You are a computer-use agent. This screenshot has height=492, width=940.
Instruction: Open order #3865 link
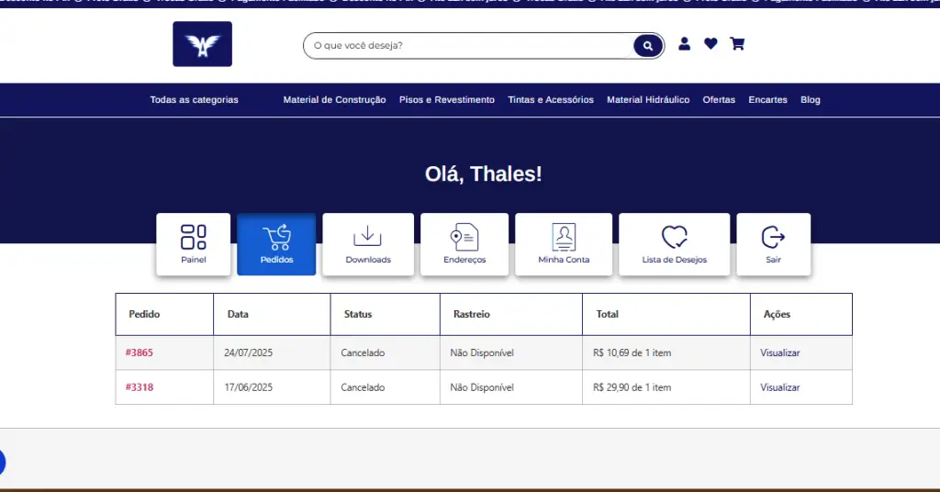pyautogui.click(x=140, y=352)
